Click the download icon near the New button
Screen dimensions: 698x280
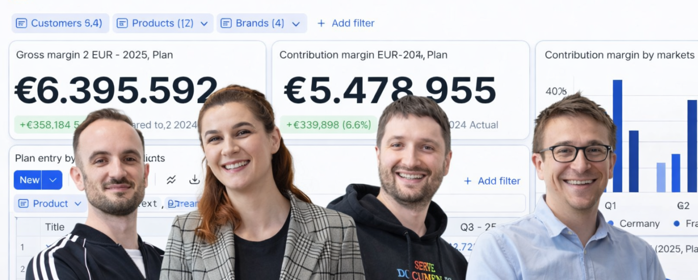pyautogui.click(x=194, y=180)
